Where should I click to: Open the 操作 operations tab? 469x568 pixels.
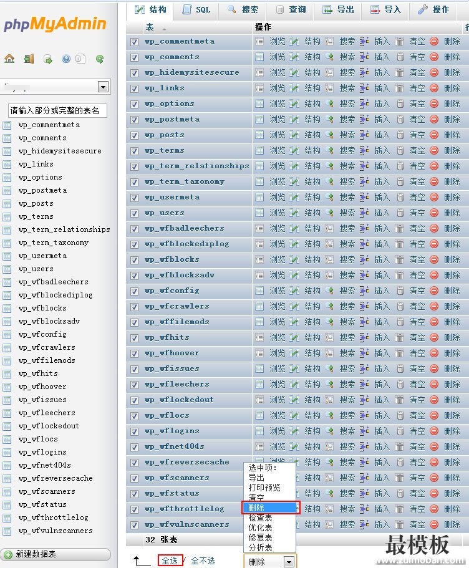[x=433, y=10]
